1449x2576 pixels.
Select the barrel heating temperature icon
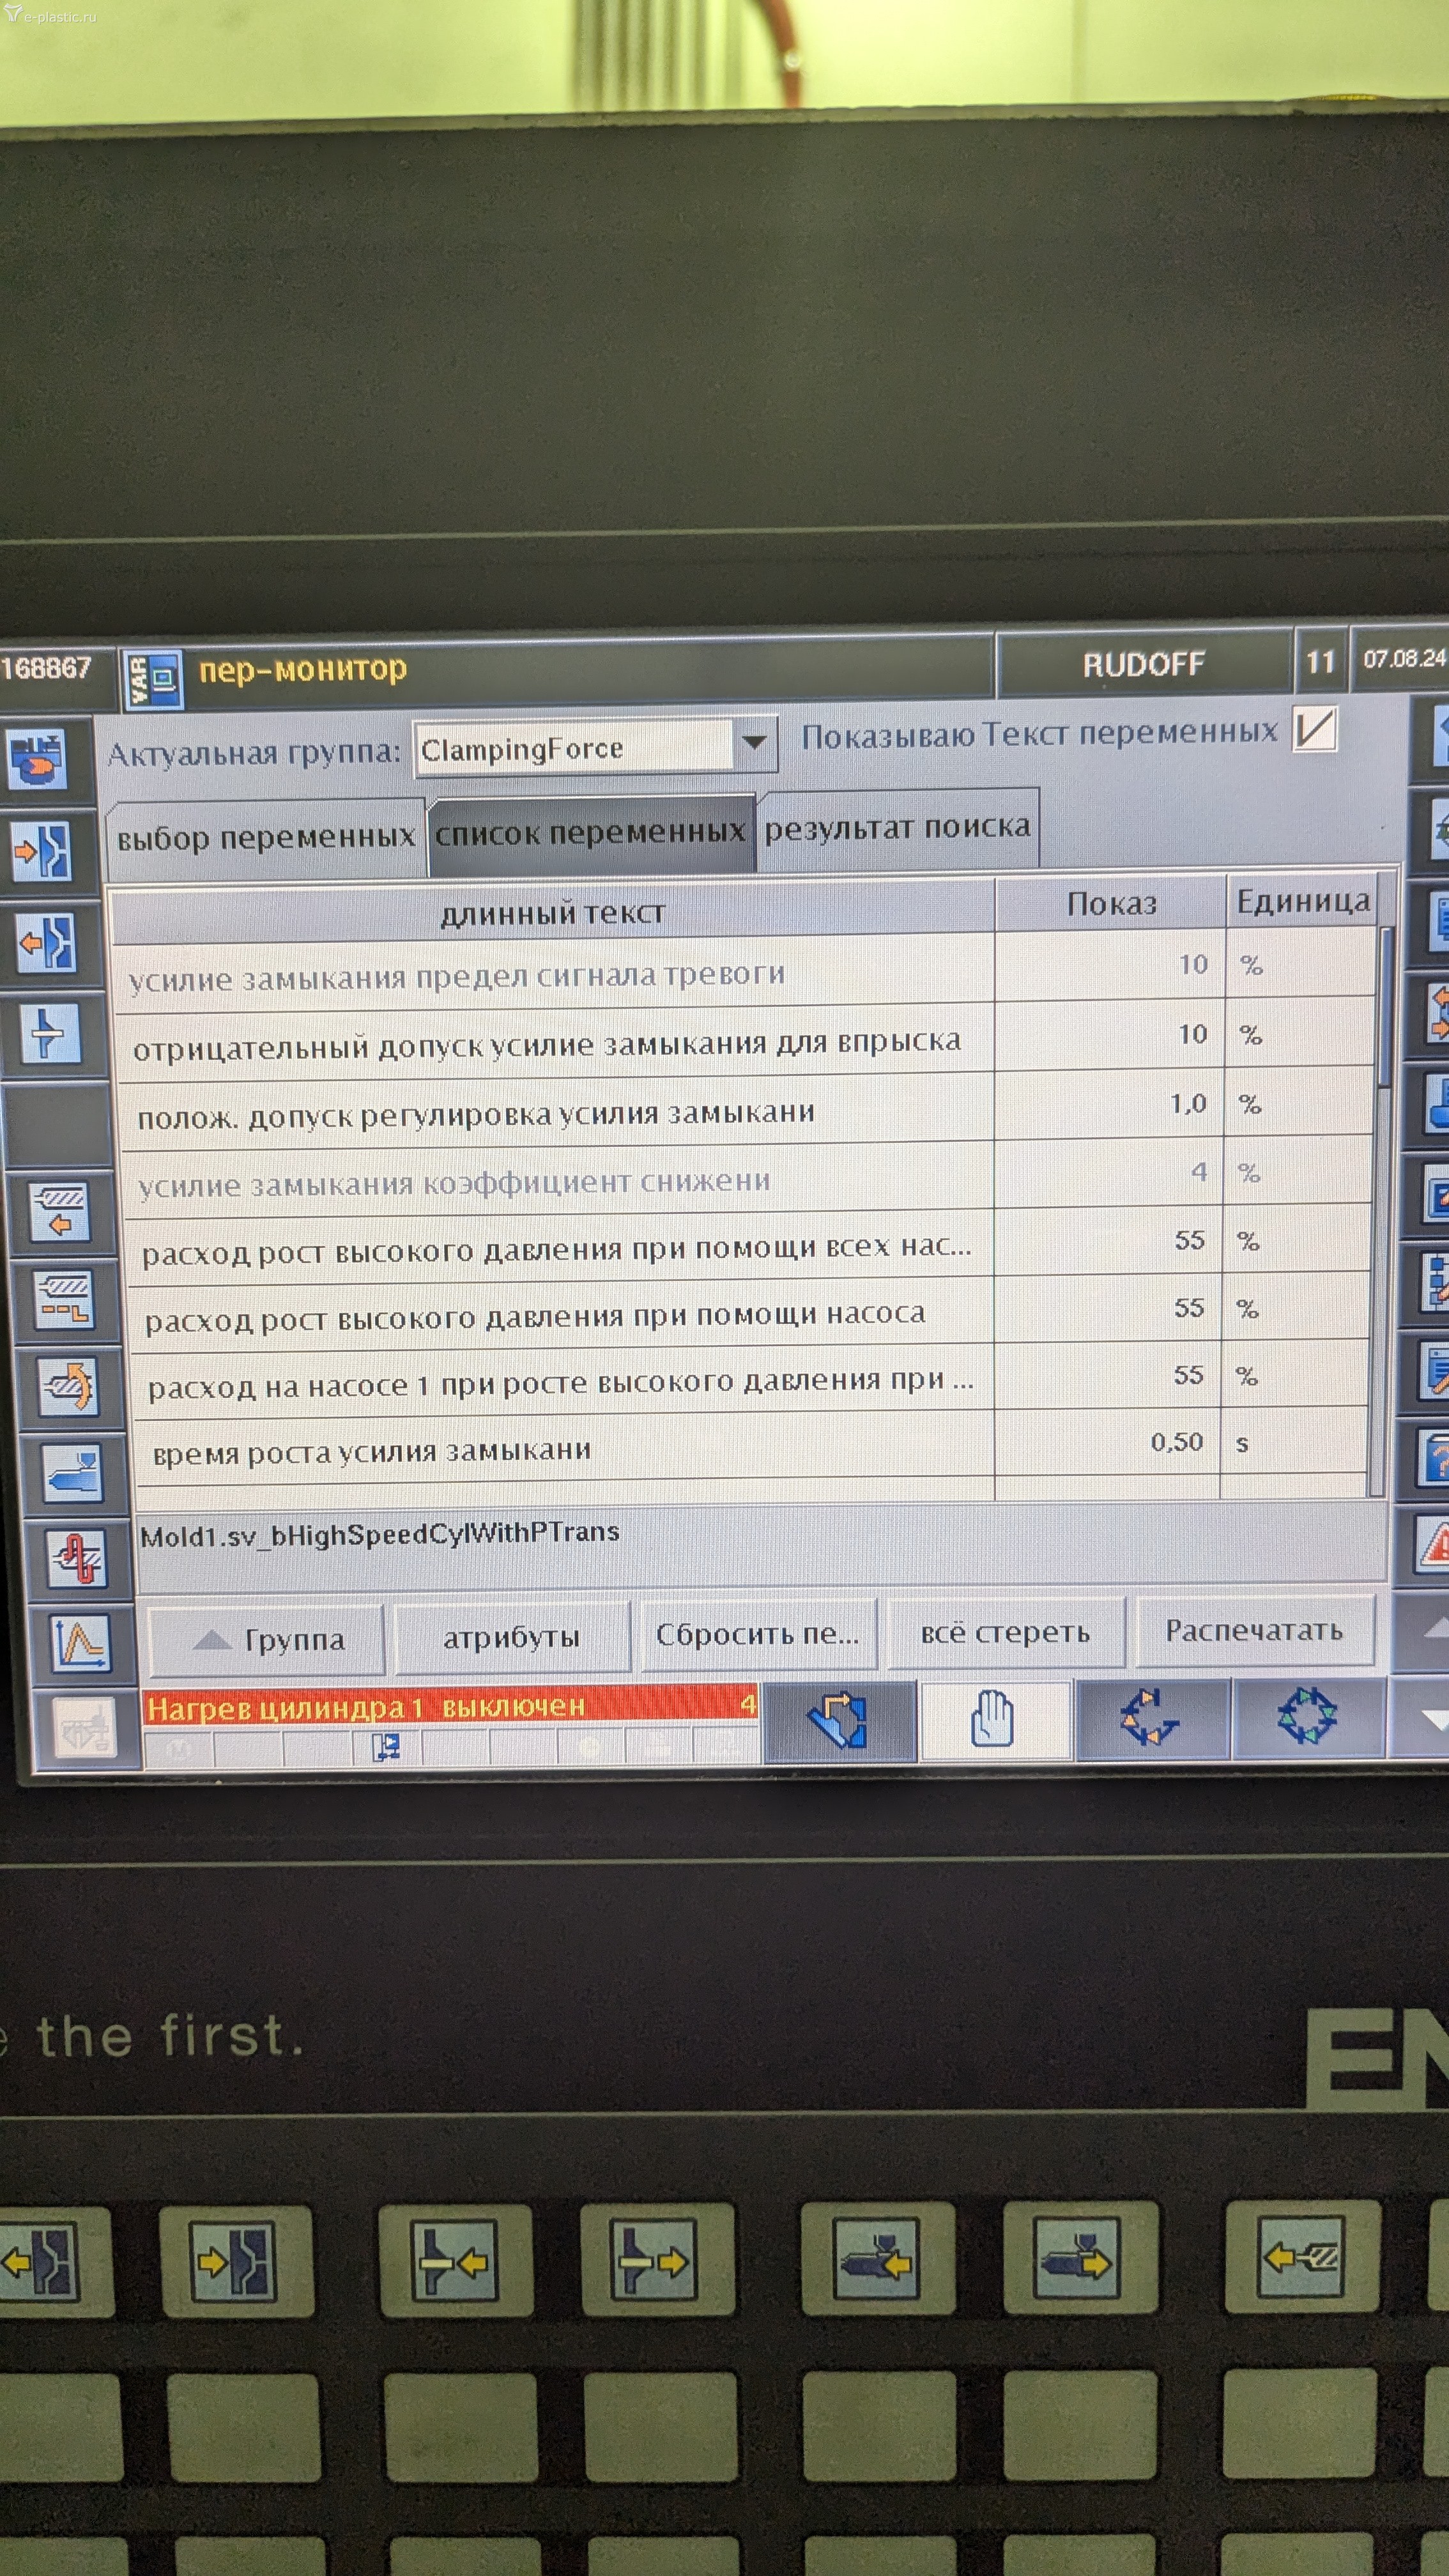[x=77, y=1560]
